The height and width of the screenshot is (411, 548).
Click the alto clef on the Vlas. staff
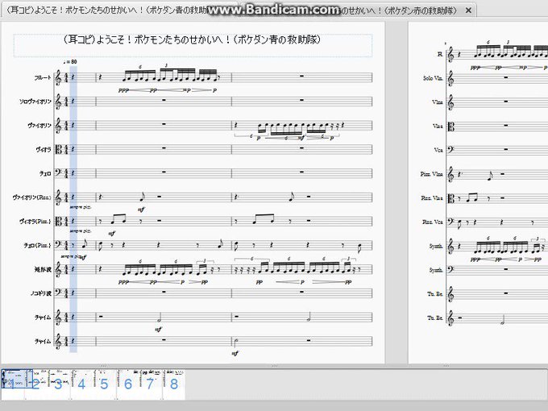click(x=451, y=127)
